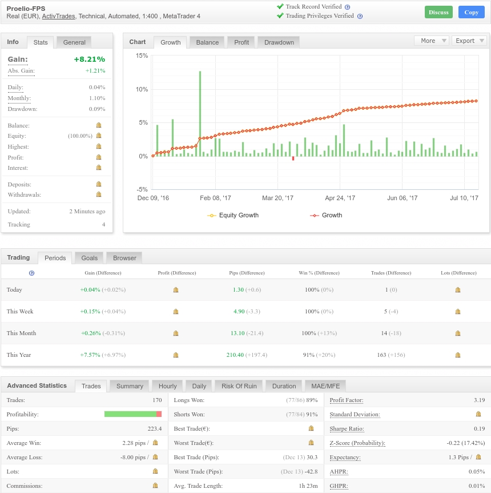
Task: Click the help icon in Trading table header
Action: 31,273
